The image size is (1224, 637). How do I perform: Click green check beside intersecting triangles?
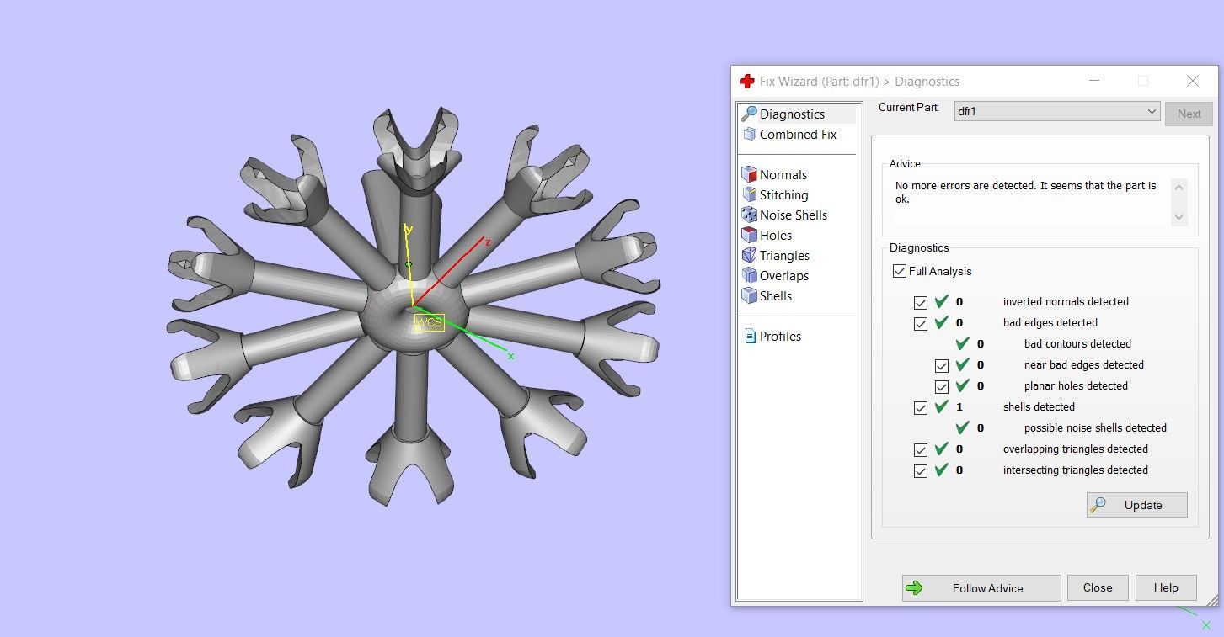tap(942, 470)
